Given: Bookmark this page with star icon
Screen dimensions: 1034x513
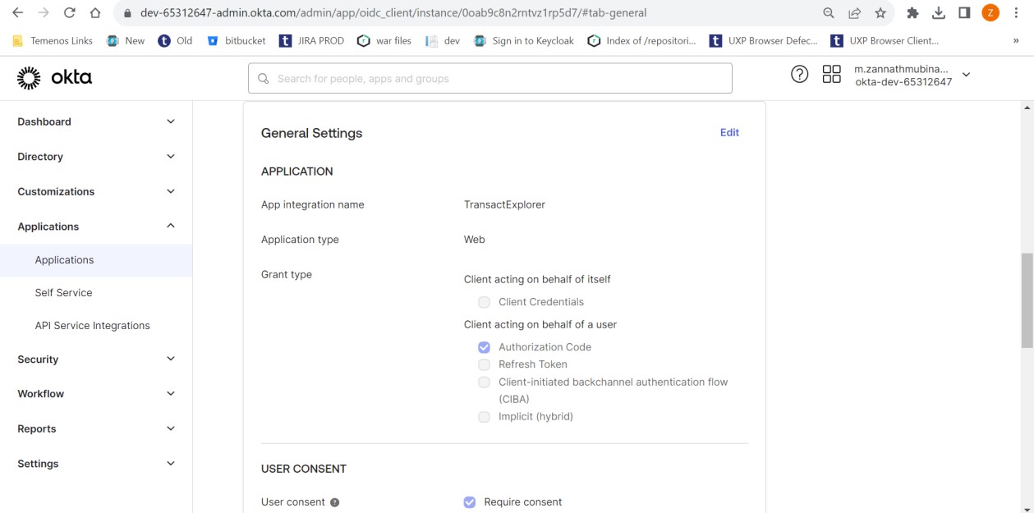Looking at the screenshot, I should [880, 13].
